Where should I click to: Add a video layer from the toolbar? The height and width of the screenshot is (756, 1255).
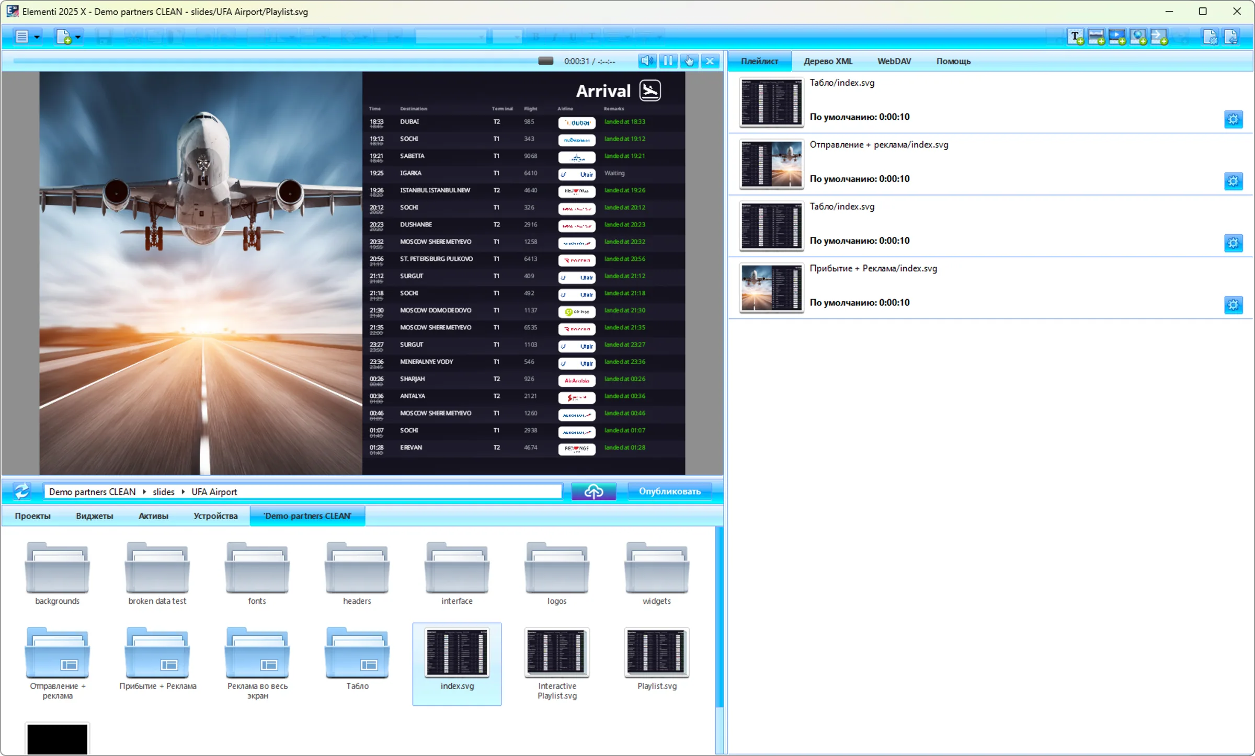[1117, 37]
